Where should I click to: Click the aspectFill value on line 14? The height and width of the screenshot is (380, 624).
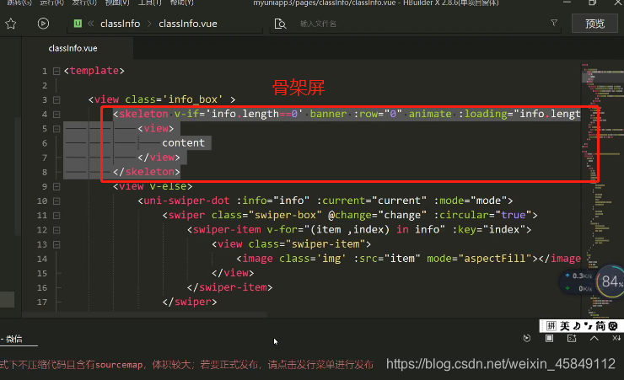[495, 259]
